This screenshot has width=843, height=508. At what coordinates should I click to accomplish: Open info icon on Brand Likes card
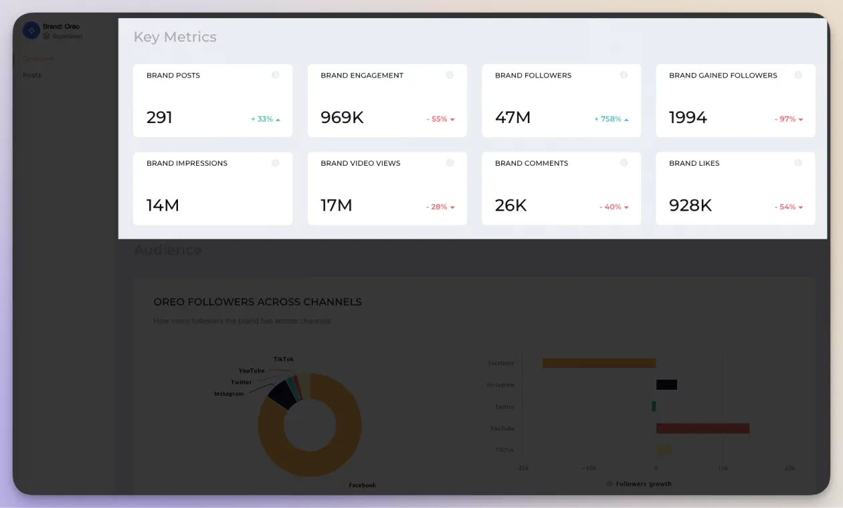(798, 162)
